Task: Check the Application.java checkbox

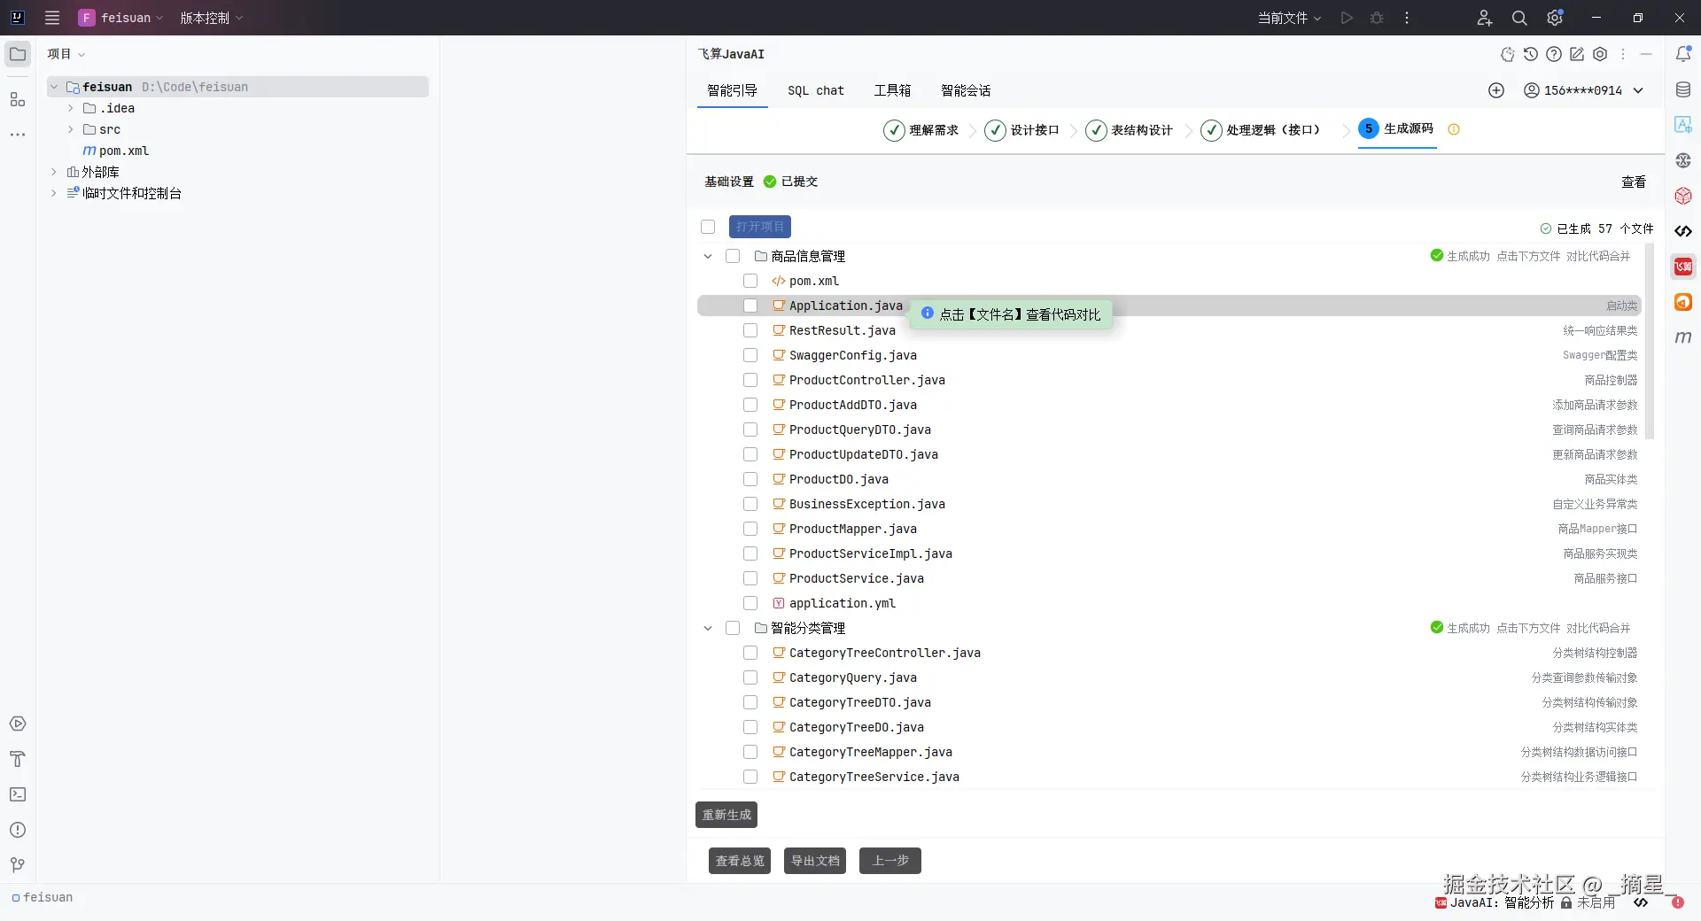Action: pos(750,306)
